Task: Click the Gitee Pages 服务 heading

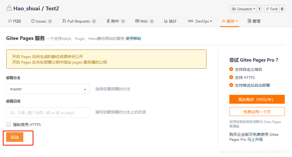Action: coord(26,38)
